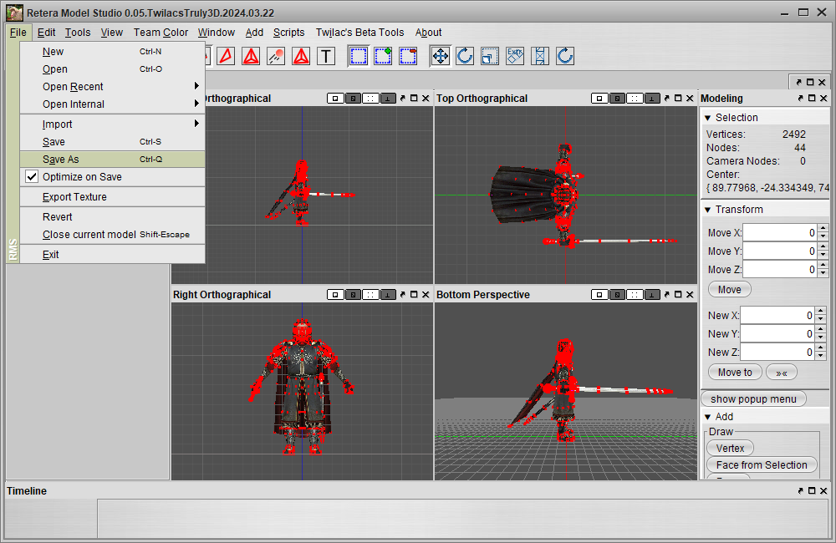Toggle first view mode button in Bottom Perspective
The width and height of the screenshot is (836, 543).
pyautogui.click(x=599, y=295)
